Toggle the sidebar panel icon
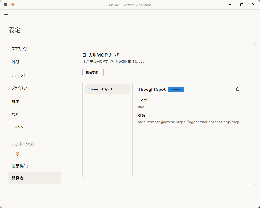Viewport: 260px width, 208px height. pos(6,16)
